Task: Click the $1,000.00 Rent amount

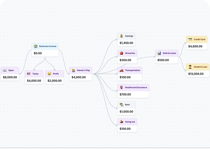Action: (x=127, y=112)
